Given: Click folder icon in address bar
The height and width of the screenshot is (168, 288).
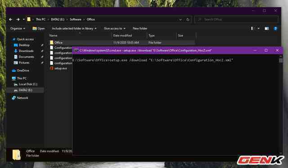Looking at the screenshot, I should 29,19.
